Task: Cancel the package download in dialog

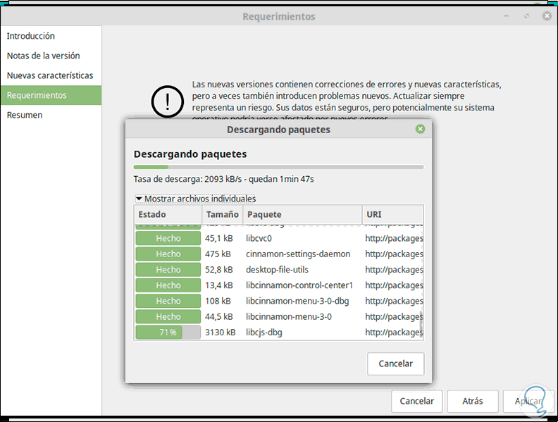Action: pos(395,364)
